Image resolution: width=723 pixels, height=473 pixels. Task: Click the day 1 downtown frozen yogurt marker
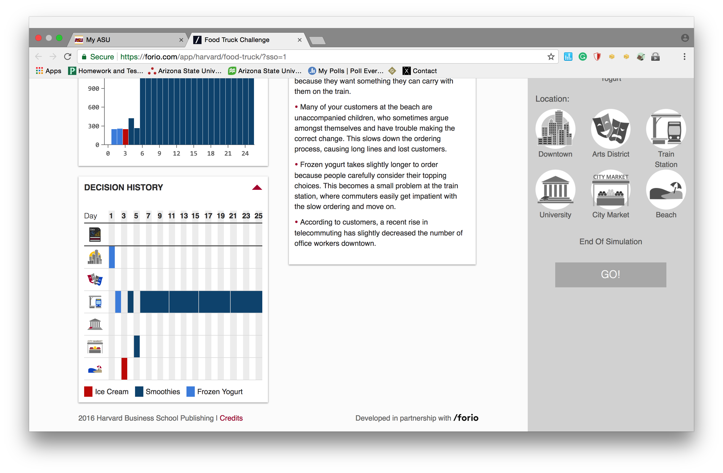click(x=112, y=257)
